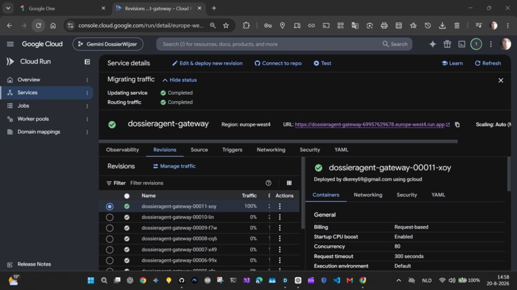Open the console settings three-dot menu

[x=491, y=44]
